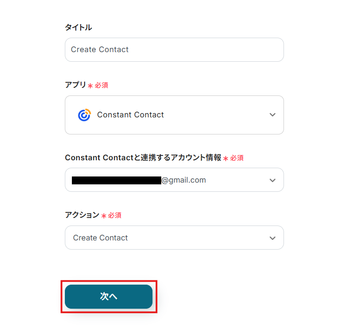344x335 pixels.
Task: Click the blacked-out part of the email
Action: 116,180
